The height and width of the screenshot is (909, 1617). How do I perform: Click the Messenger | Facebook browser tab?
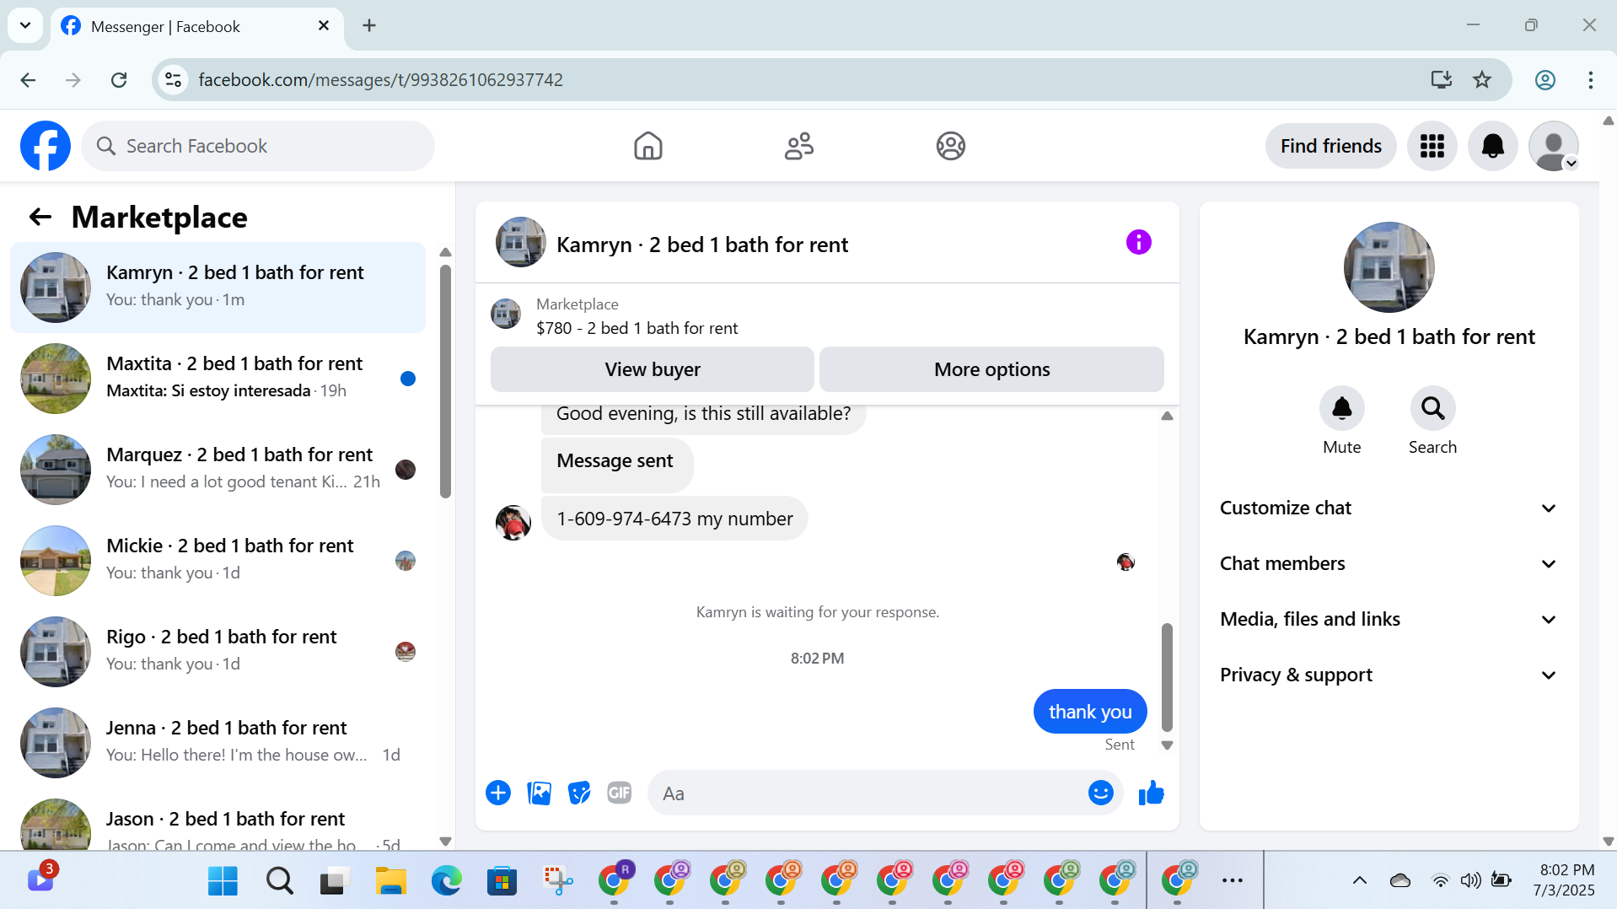197,26
